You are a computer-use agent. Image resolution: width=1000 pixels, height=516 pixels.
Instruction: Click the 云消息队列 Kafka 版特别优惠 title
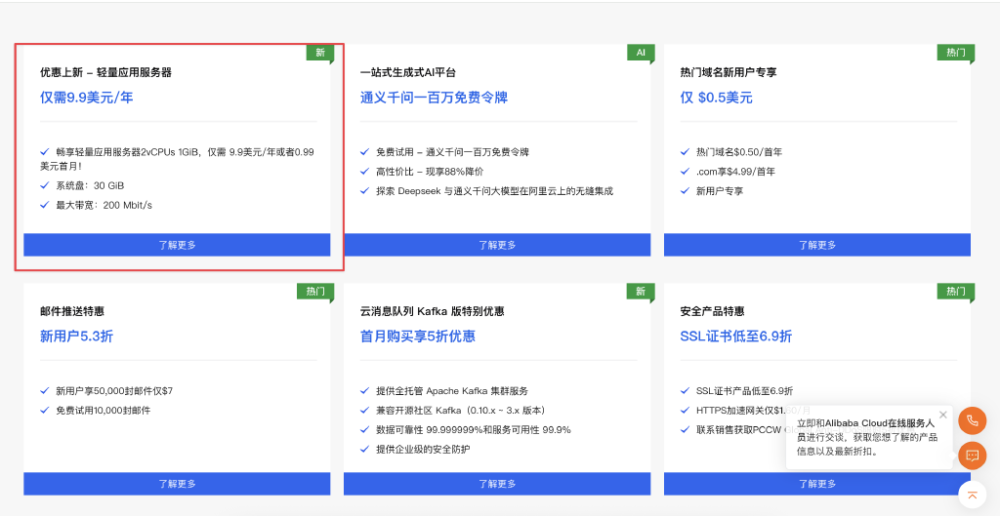(x=433, y=311)
